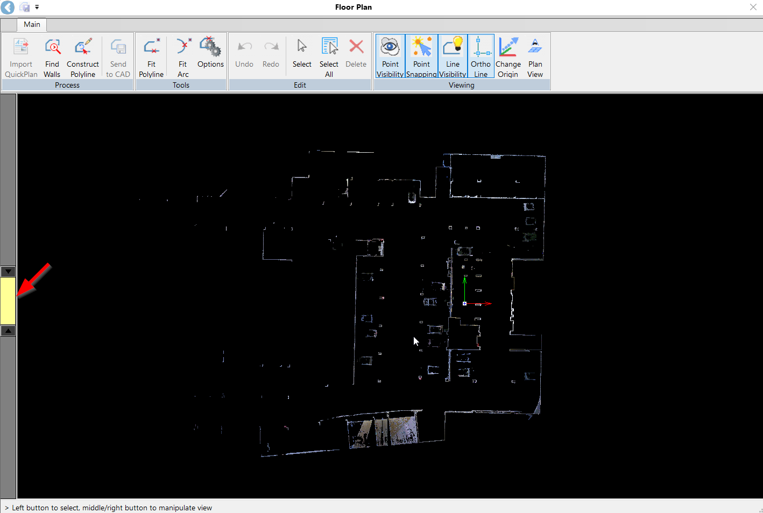
Task: Toggle Line Visibility
Action: tap(453, 57)
